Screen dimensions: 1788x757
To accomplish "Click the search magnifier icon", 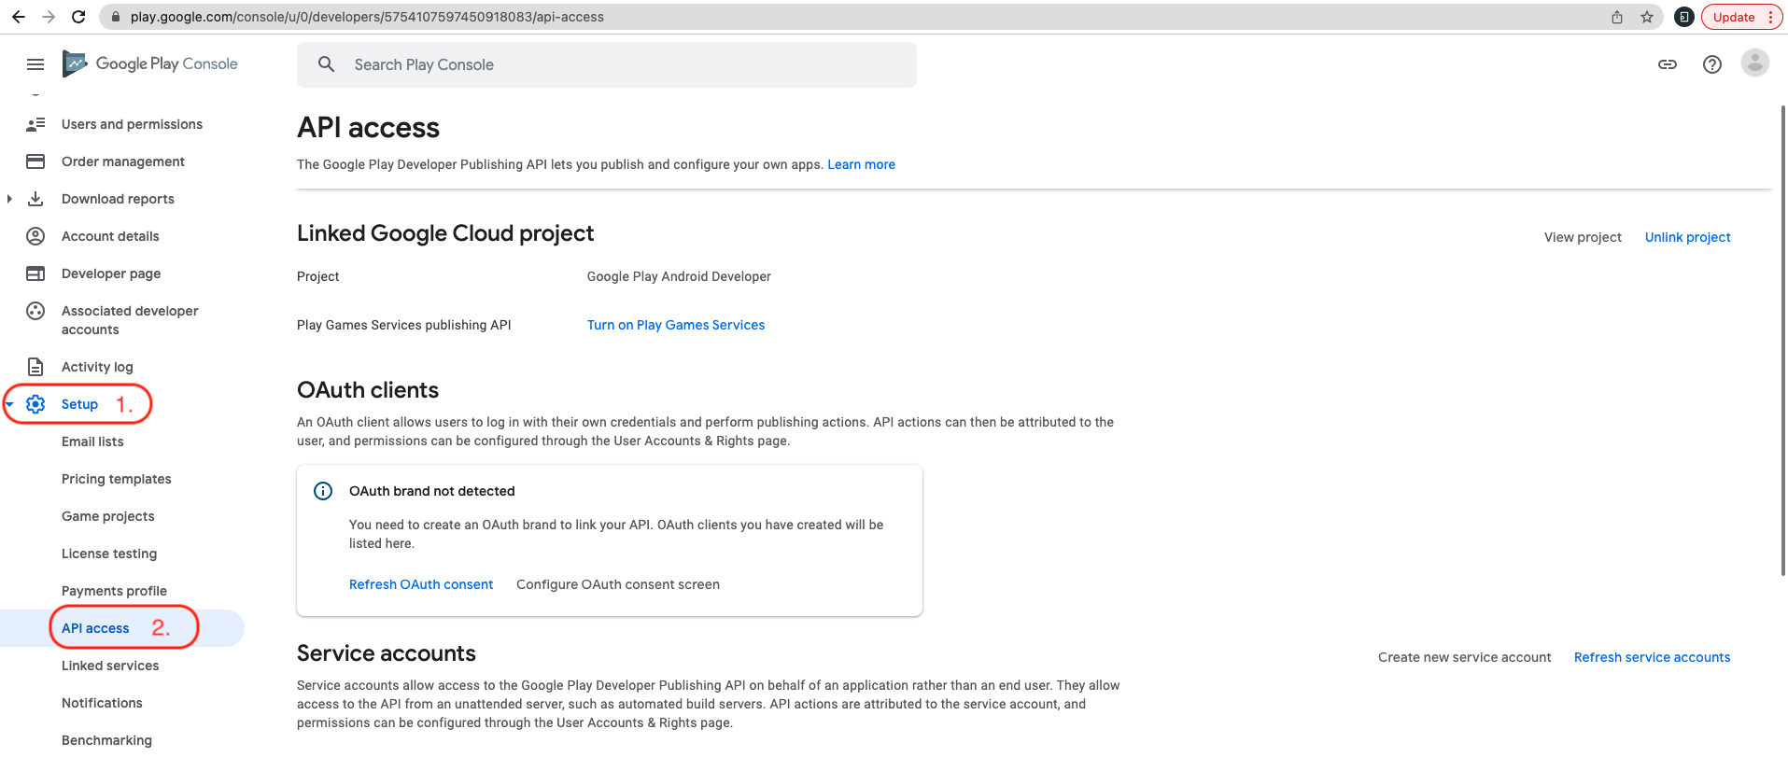I will coord(326,64).
